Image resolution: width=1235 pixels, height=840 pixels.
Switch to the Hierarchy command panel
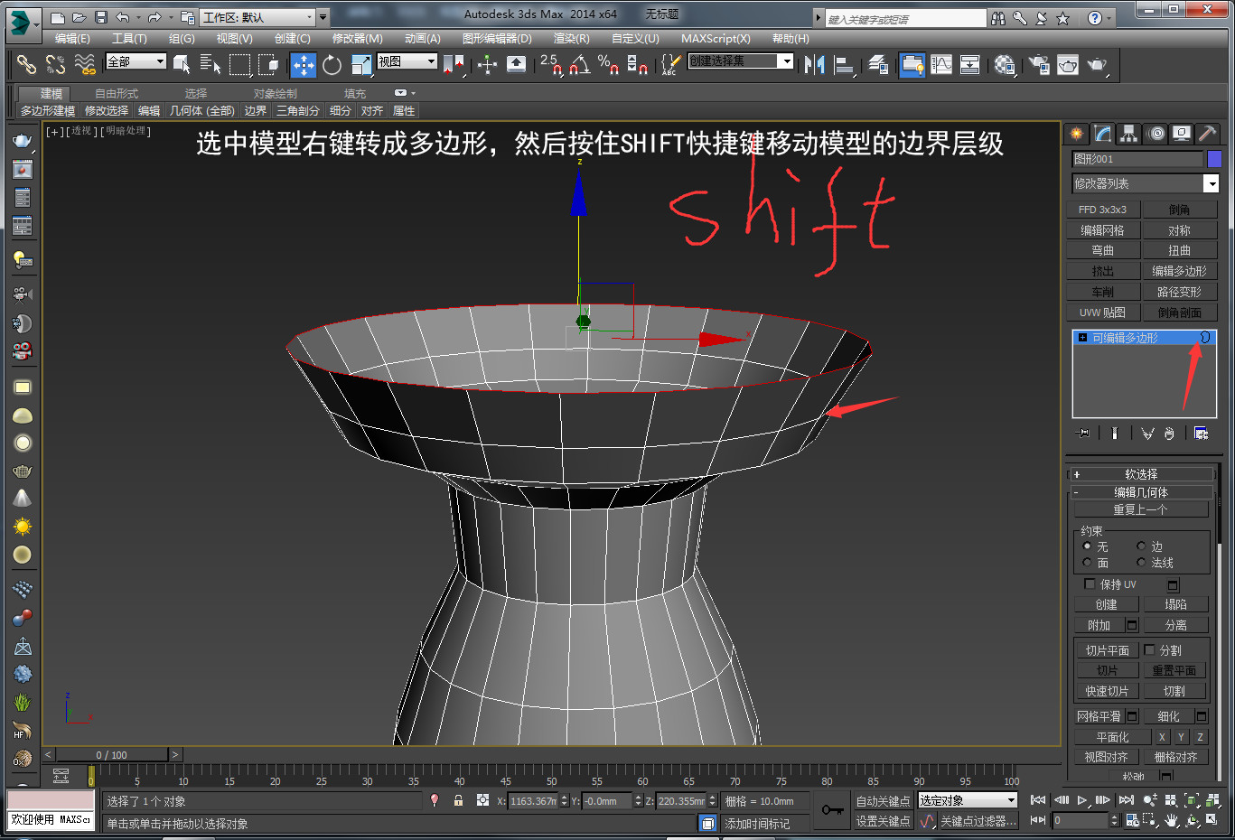[1128, 134]
